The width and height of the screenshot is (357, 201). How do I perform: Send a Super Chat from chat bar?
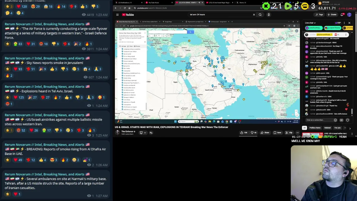[x=341, y=120]
